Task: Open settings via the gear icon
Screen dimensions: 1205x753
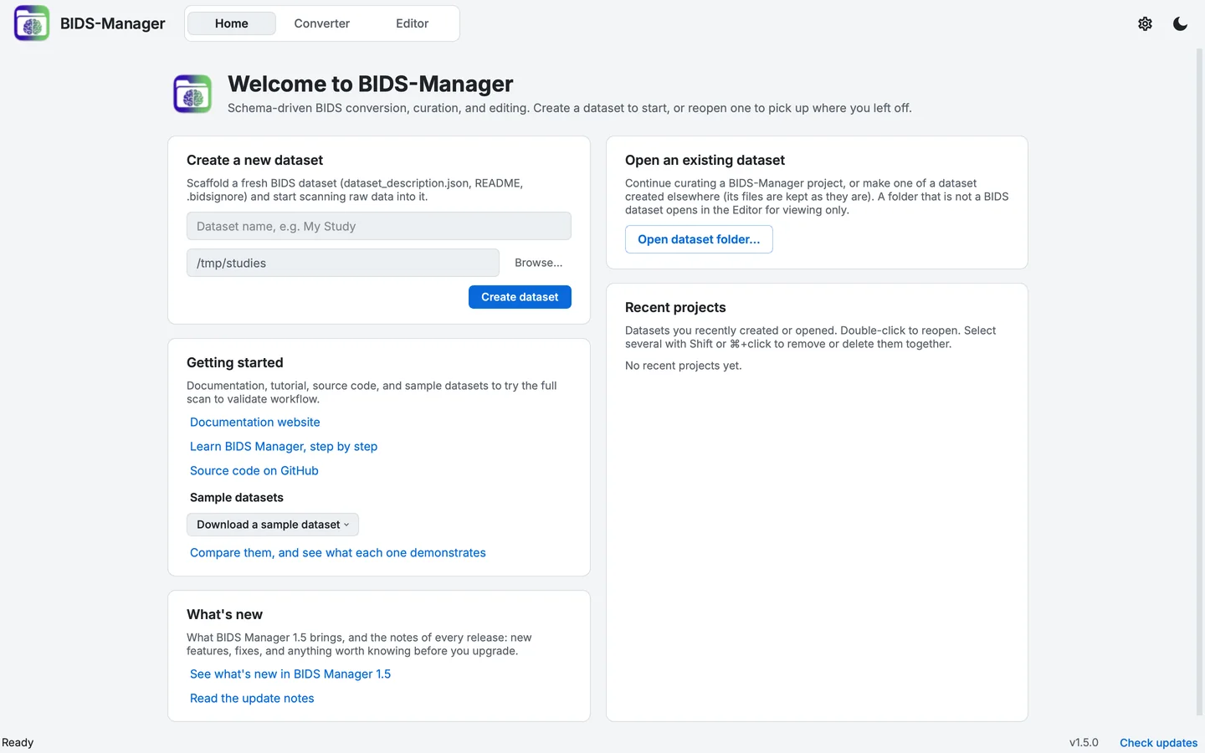Action: pos(1145,23)
